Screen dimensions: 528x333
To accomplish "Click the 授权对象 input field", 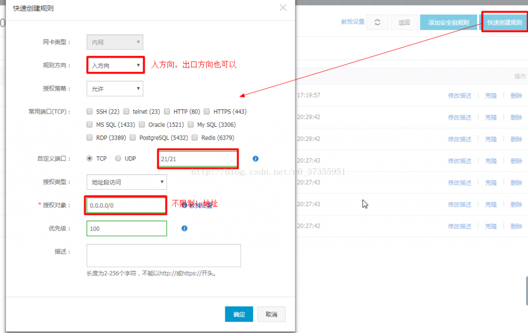I will point(126,205).
